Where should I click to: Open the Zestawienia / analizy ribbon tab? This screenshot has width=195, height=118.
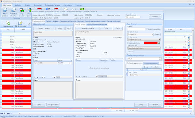(x=52, y=5)
